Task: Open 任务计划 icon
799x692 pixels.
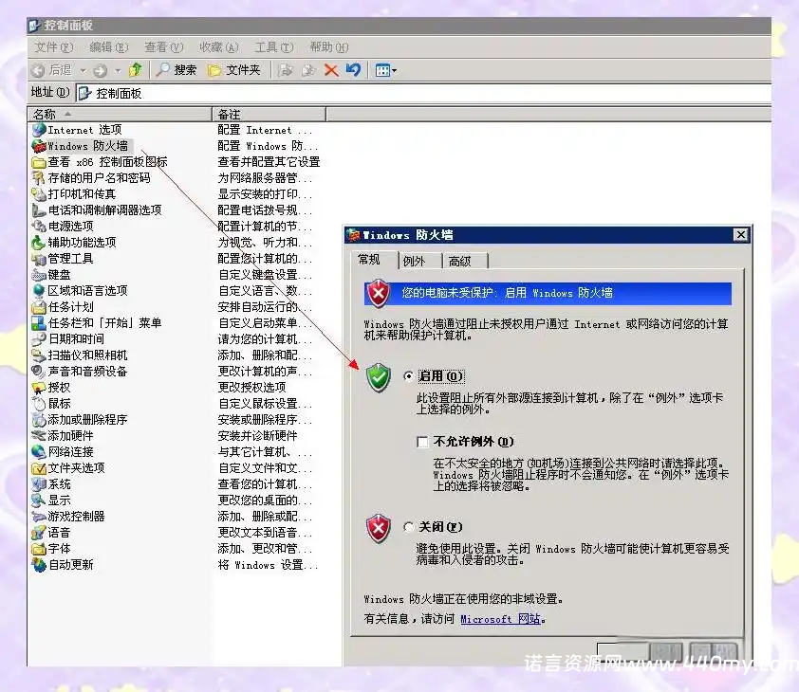Action: tap(39, 307)
